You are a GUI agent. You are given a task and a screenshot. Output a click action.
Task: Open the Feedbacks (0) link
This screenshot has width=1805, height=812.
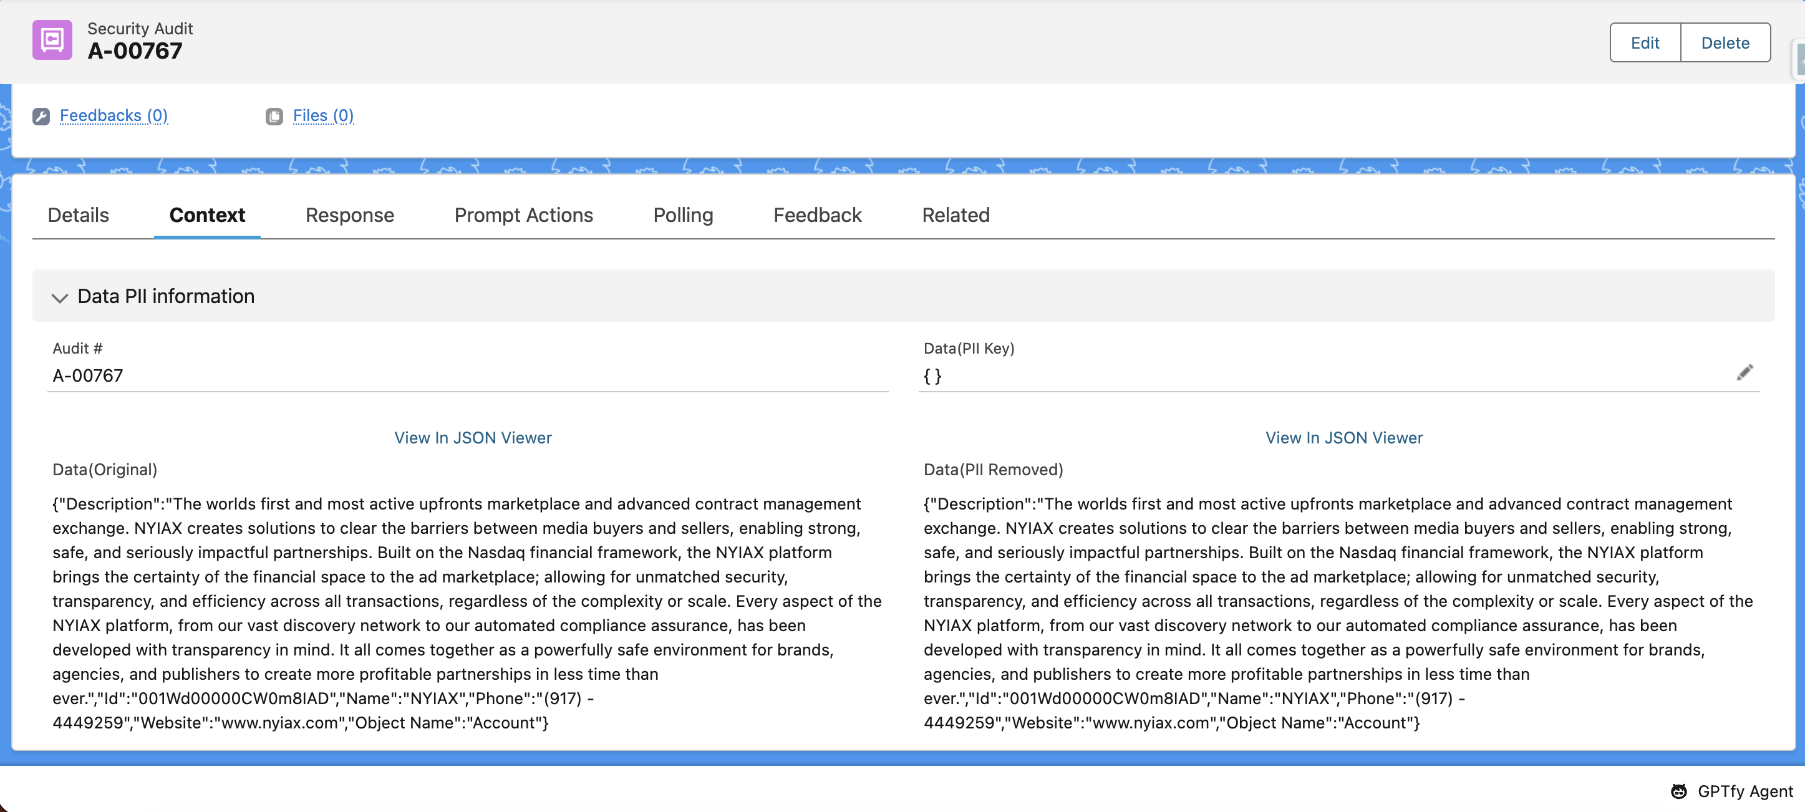(114, 115)
